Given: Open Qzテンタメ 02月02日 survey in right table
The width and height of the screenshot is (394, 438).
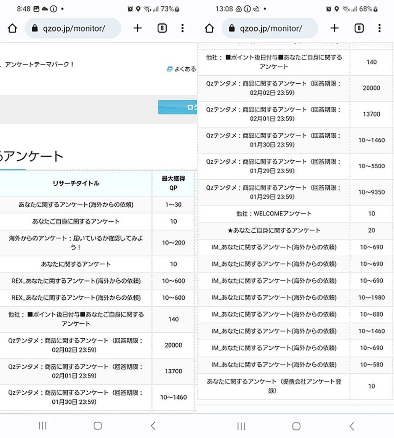Looking at the screenshot, I should click(x=274, y=88).
